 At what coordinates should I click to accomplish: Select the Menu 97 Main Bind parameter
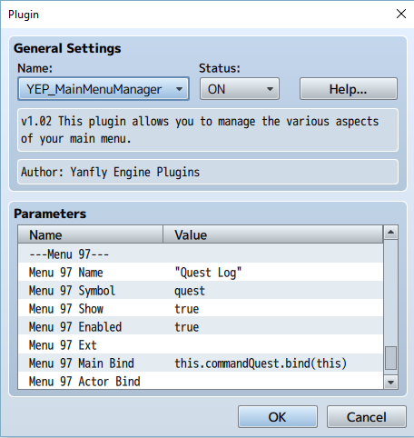coord(91,363)
